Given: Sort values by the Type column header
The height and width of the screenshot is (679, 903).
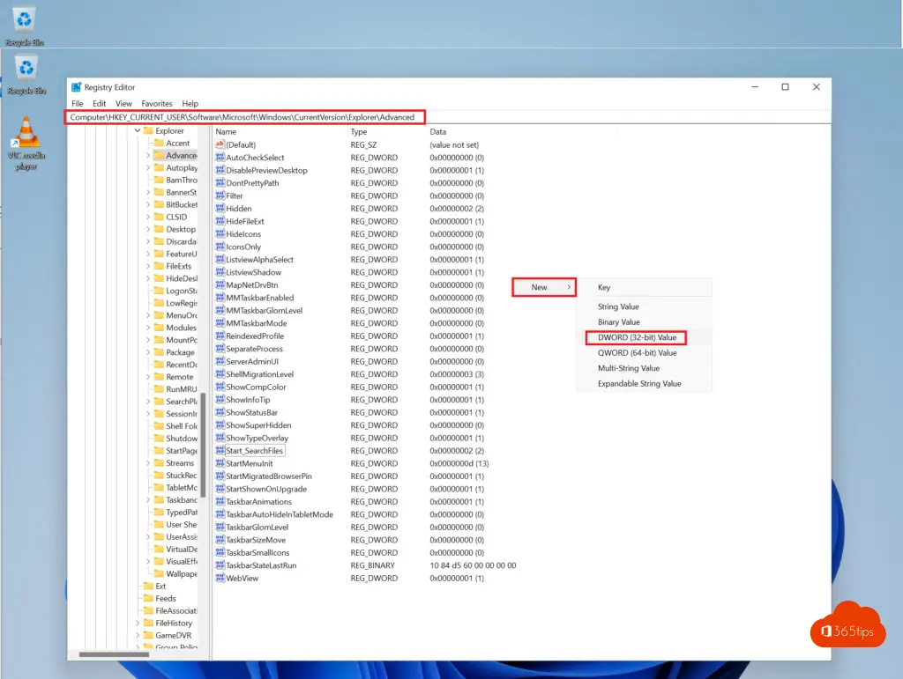Looking at the screenshot, I should [x=358, y=131].
